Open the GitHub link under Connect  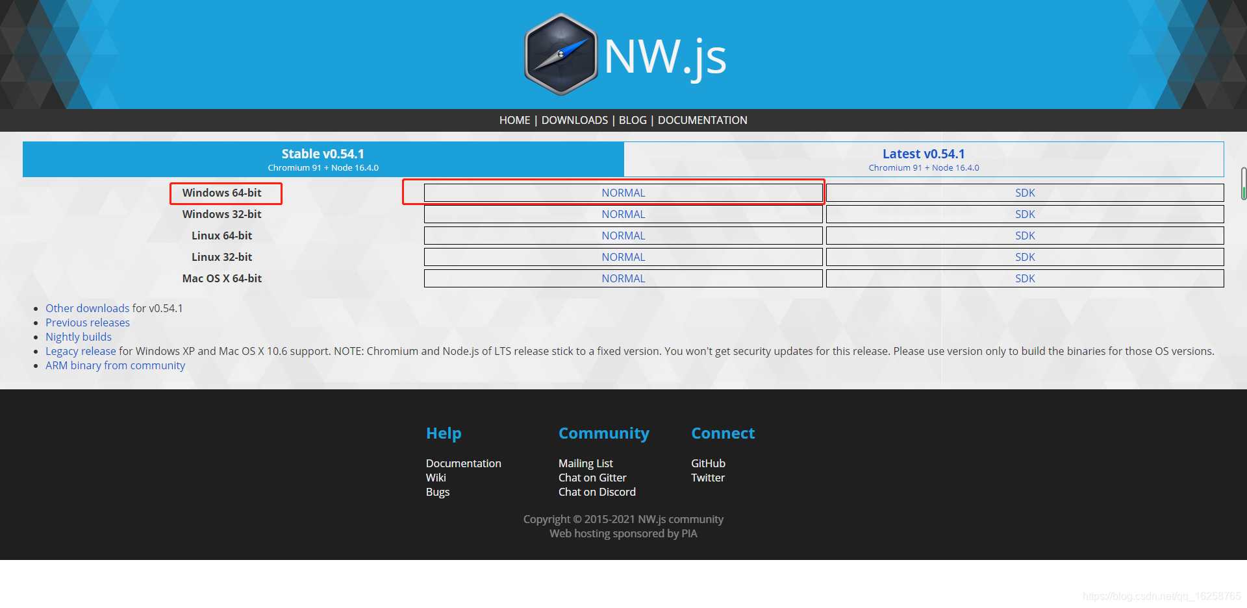coord(708,463)
